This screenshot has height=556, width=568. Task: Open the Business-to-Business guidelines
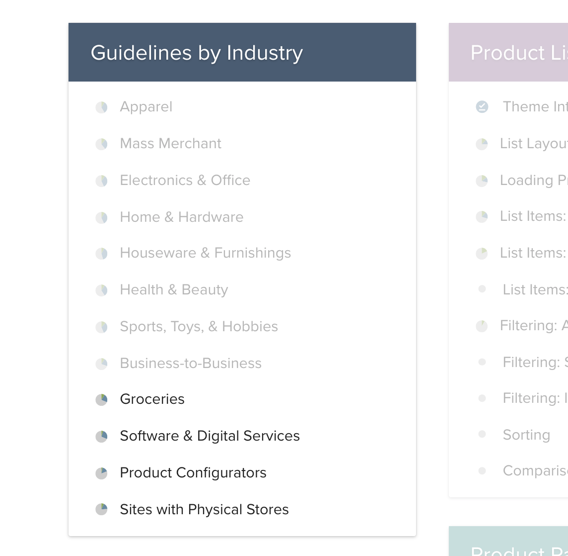pyautogui.click(x=191, y=364)
